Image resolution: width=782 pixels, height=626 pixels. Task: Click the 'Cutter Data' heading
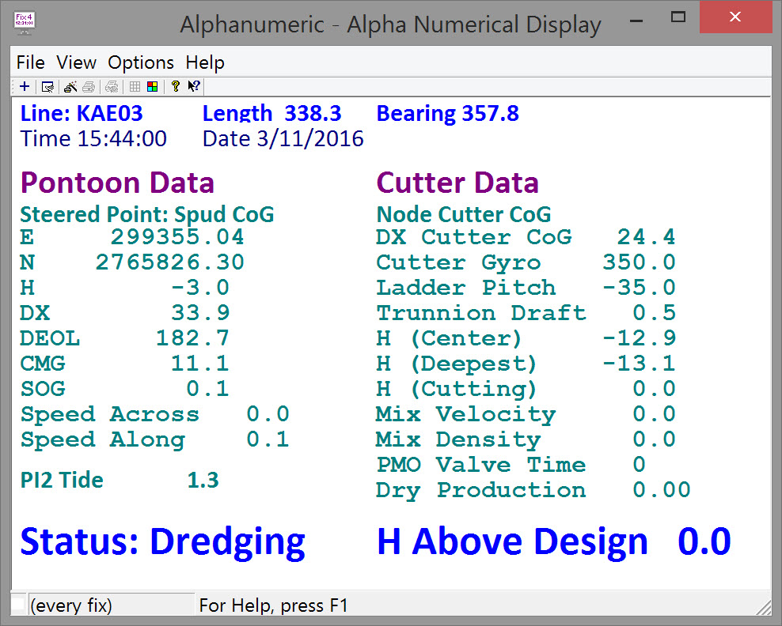tap(457, 183)
